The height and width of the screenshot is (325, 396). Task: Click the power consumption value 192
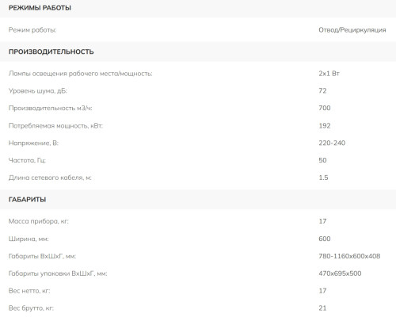click(325, 125)
